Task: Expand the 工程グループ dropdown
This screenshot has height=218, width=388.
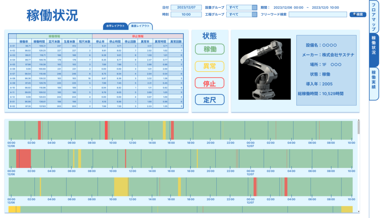Action: 242,14
